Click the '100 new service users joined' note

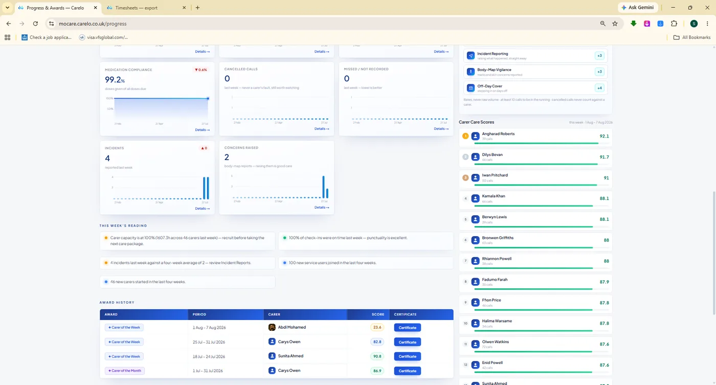pos(366,263)
